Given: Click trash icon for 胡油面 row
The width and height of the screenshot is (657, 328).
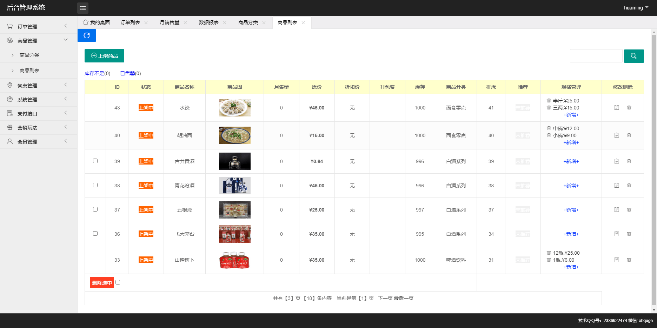Looking at the screenshot, I should (629, 135).
